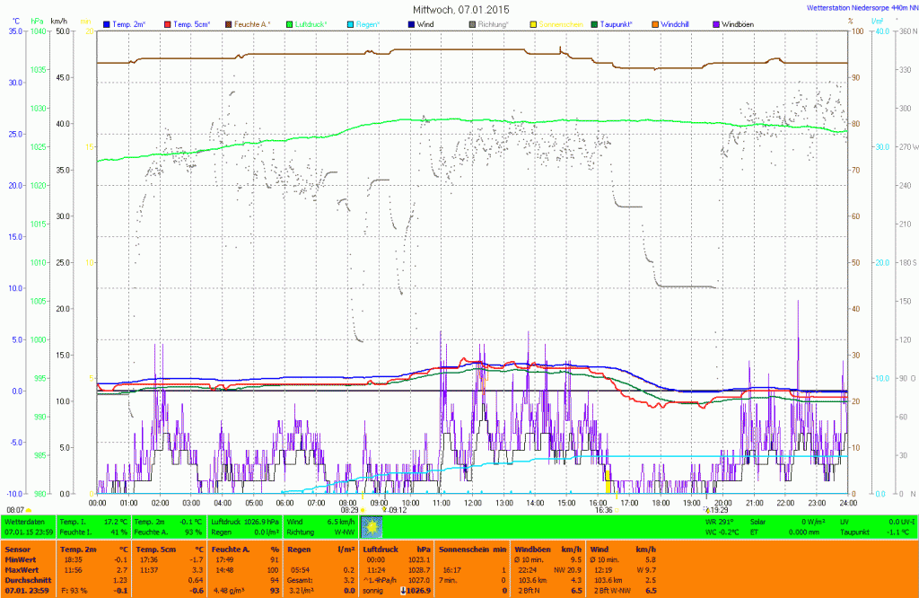Click the brown Feuchte A. legend square
919x598 pixels.
(229, 23)
